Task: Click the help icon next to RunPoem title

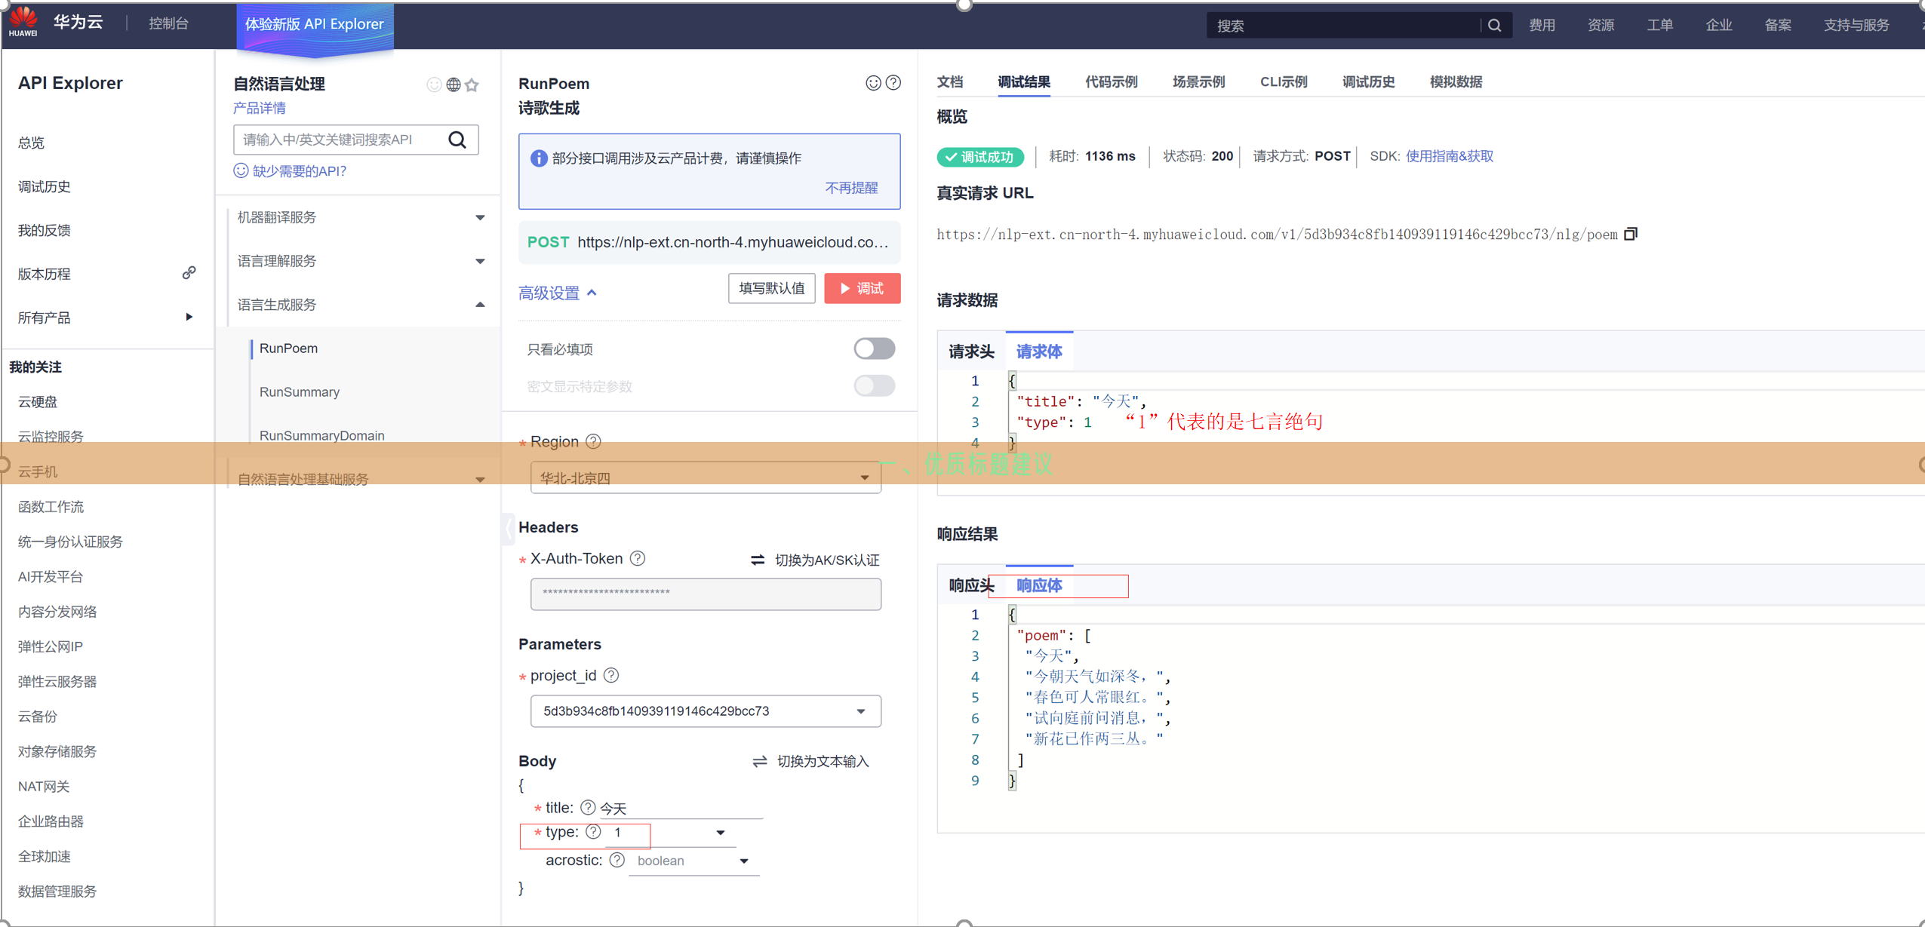Action: coord(893,83)
